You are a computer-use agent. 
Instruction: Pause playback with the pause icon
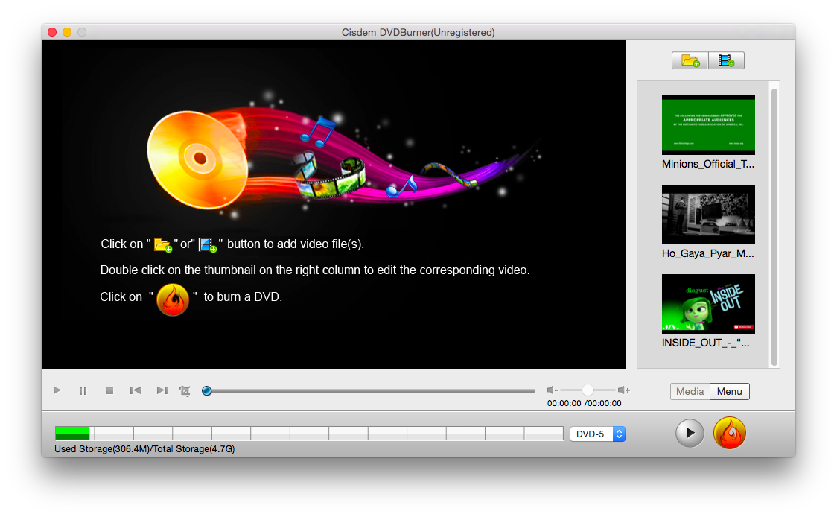click(83, 390)
